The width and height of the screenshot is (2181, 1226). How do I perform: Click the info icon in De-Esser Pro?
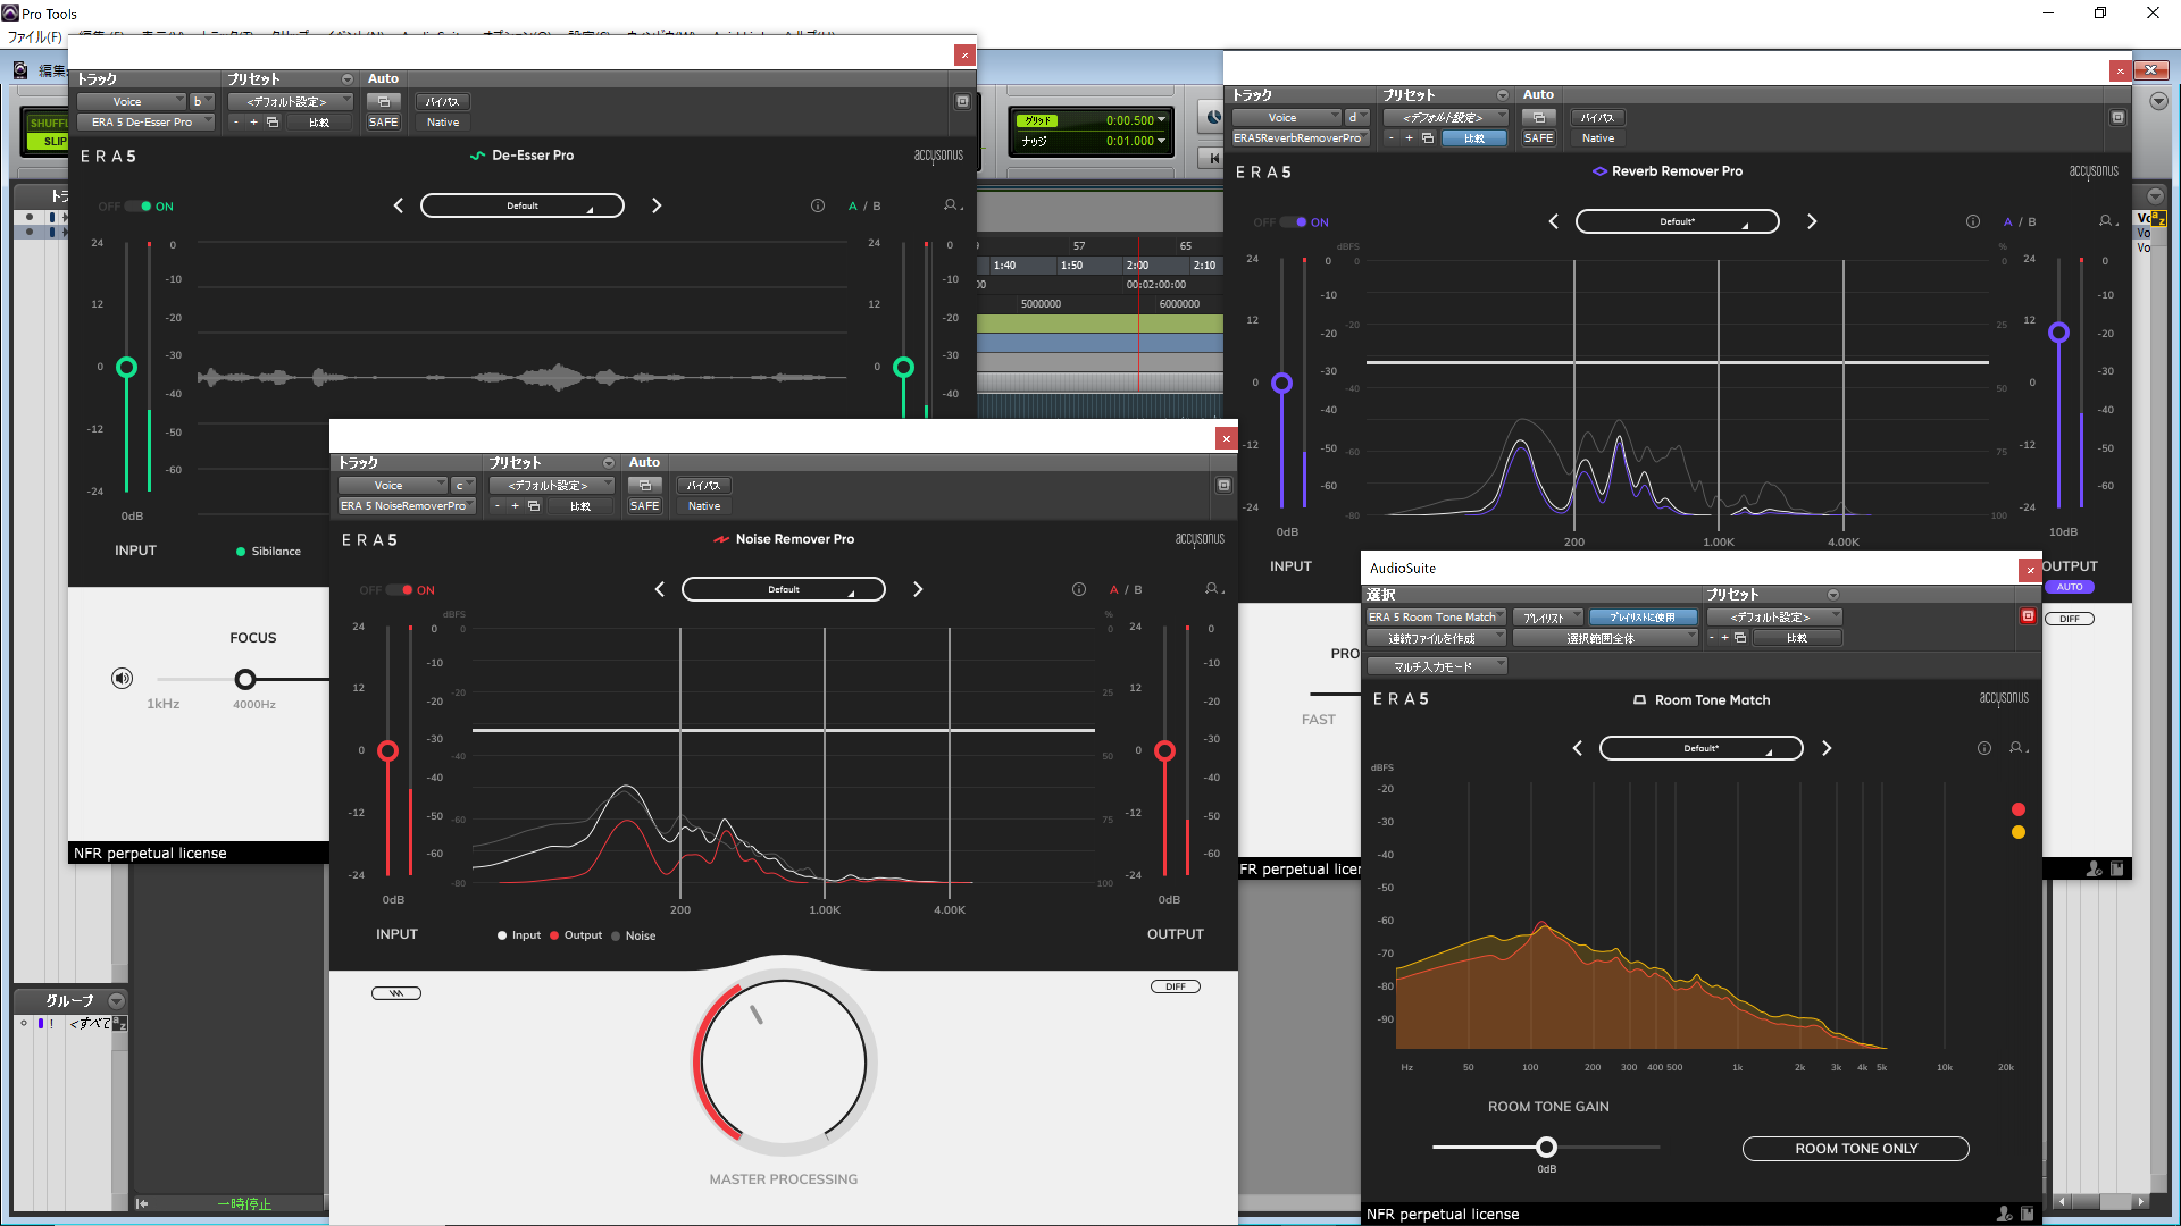pyautogui.click(x=817, y=205)
